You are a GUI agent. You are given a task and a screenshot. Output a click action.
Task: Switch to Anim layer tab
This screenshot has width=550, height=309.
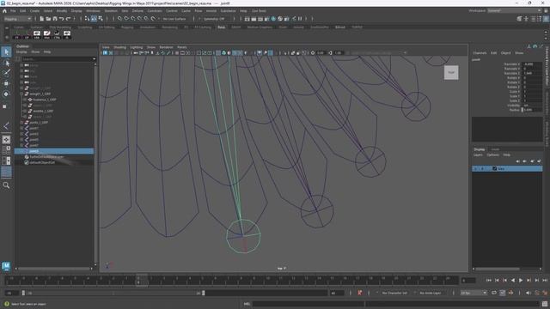pos(495,149)
